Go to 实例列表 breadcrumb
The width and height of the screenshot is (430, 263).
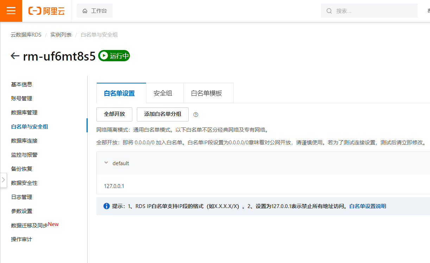61,35
